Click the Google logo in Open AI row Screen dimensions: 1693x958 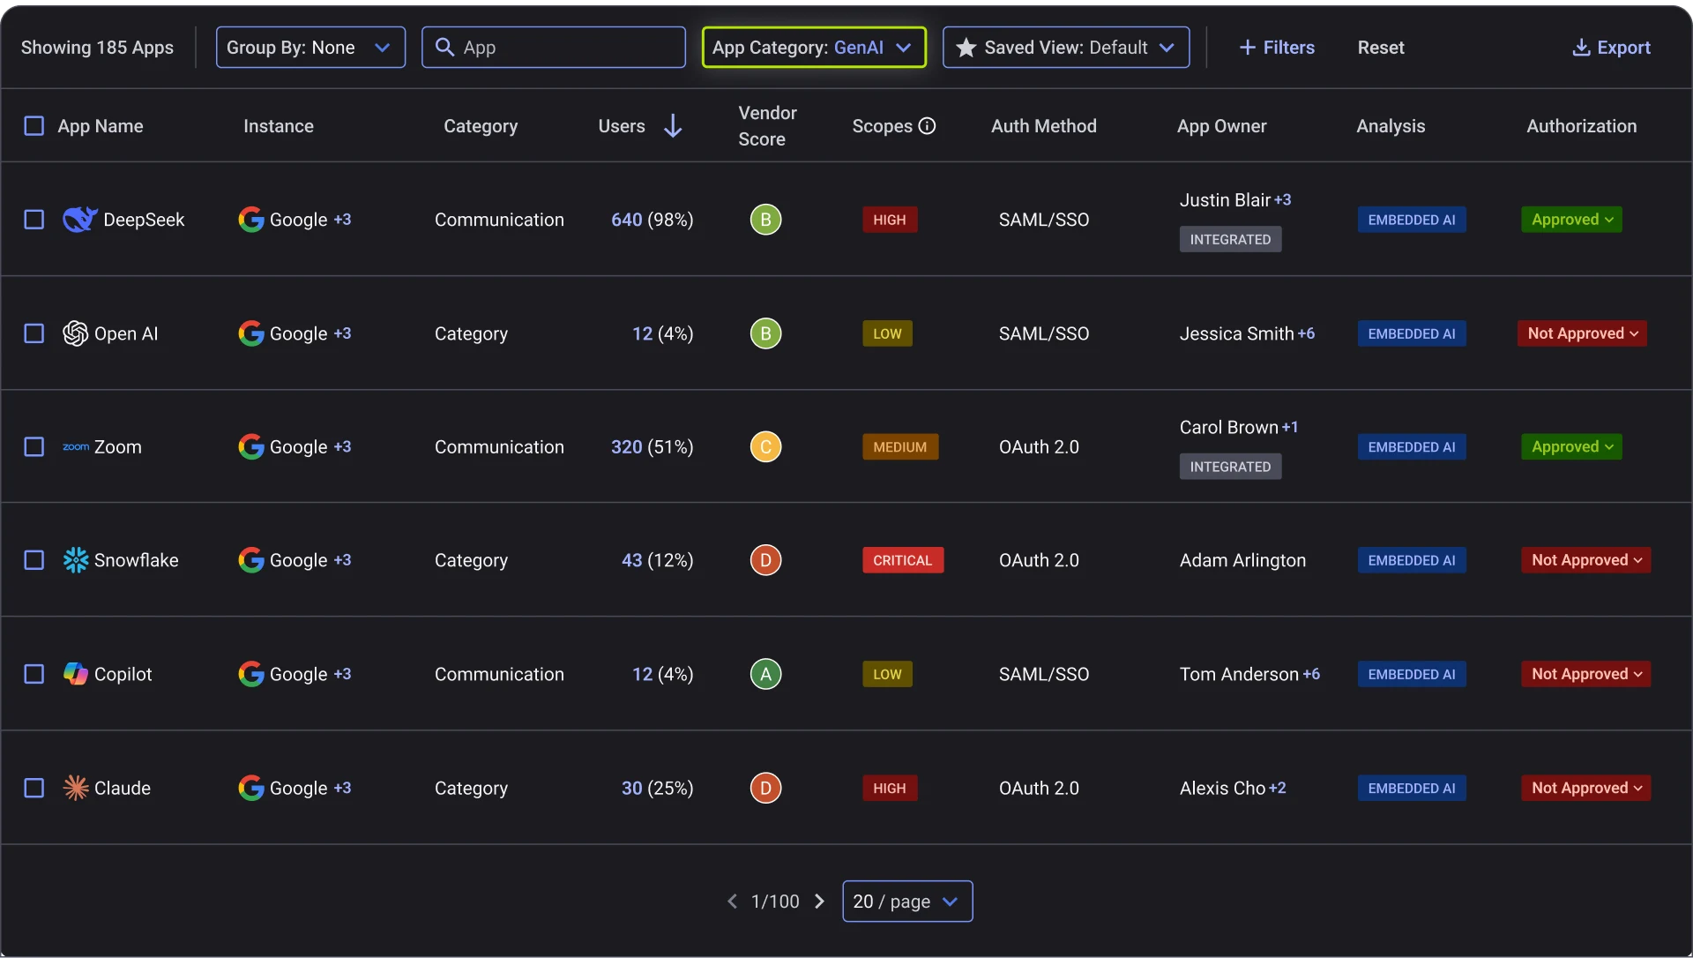pyautogui.click(x=251, y=333)
